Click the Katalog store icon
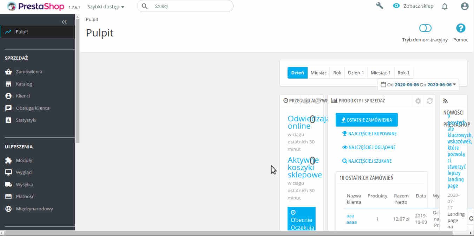The height and width of the screenshot is (236, 474). [x=8, y=84]
